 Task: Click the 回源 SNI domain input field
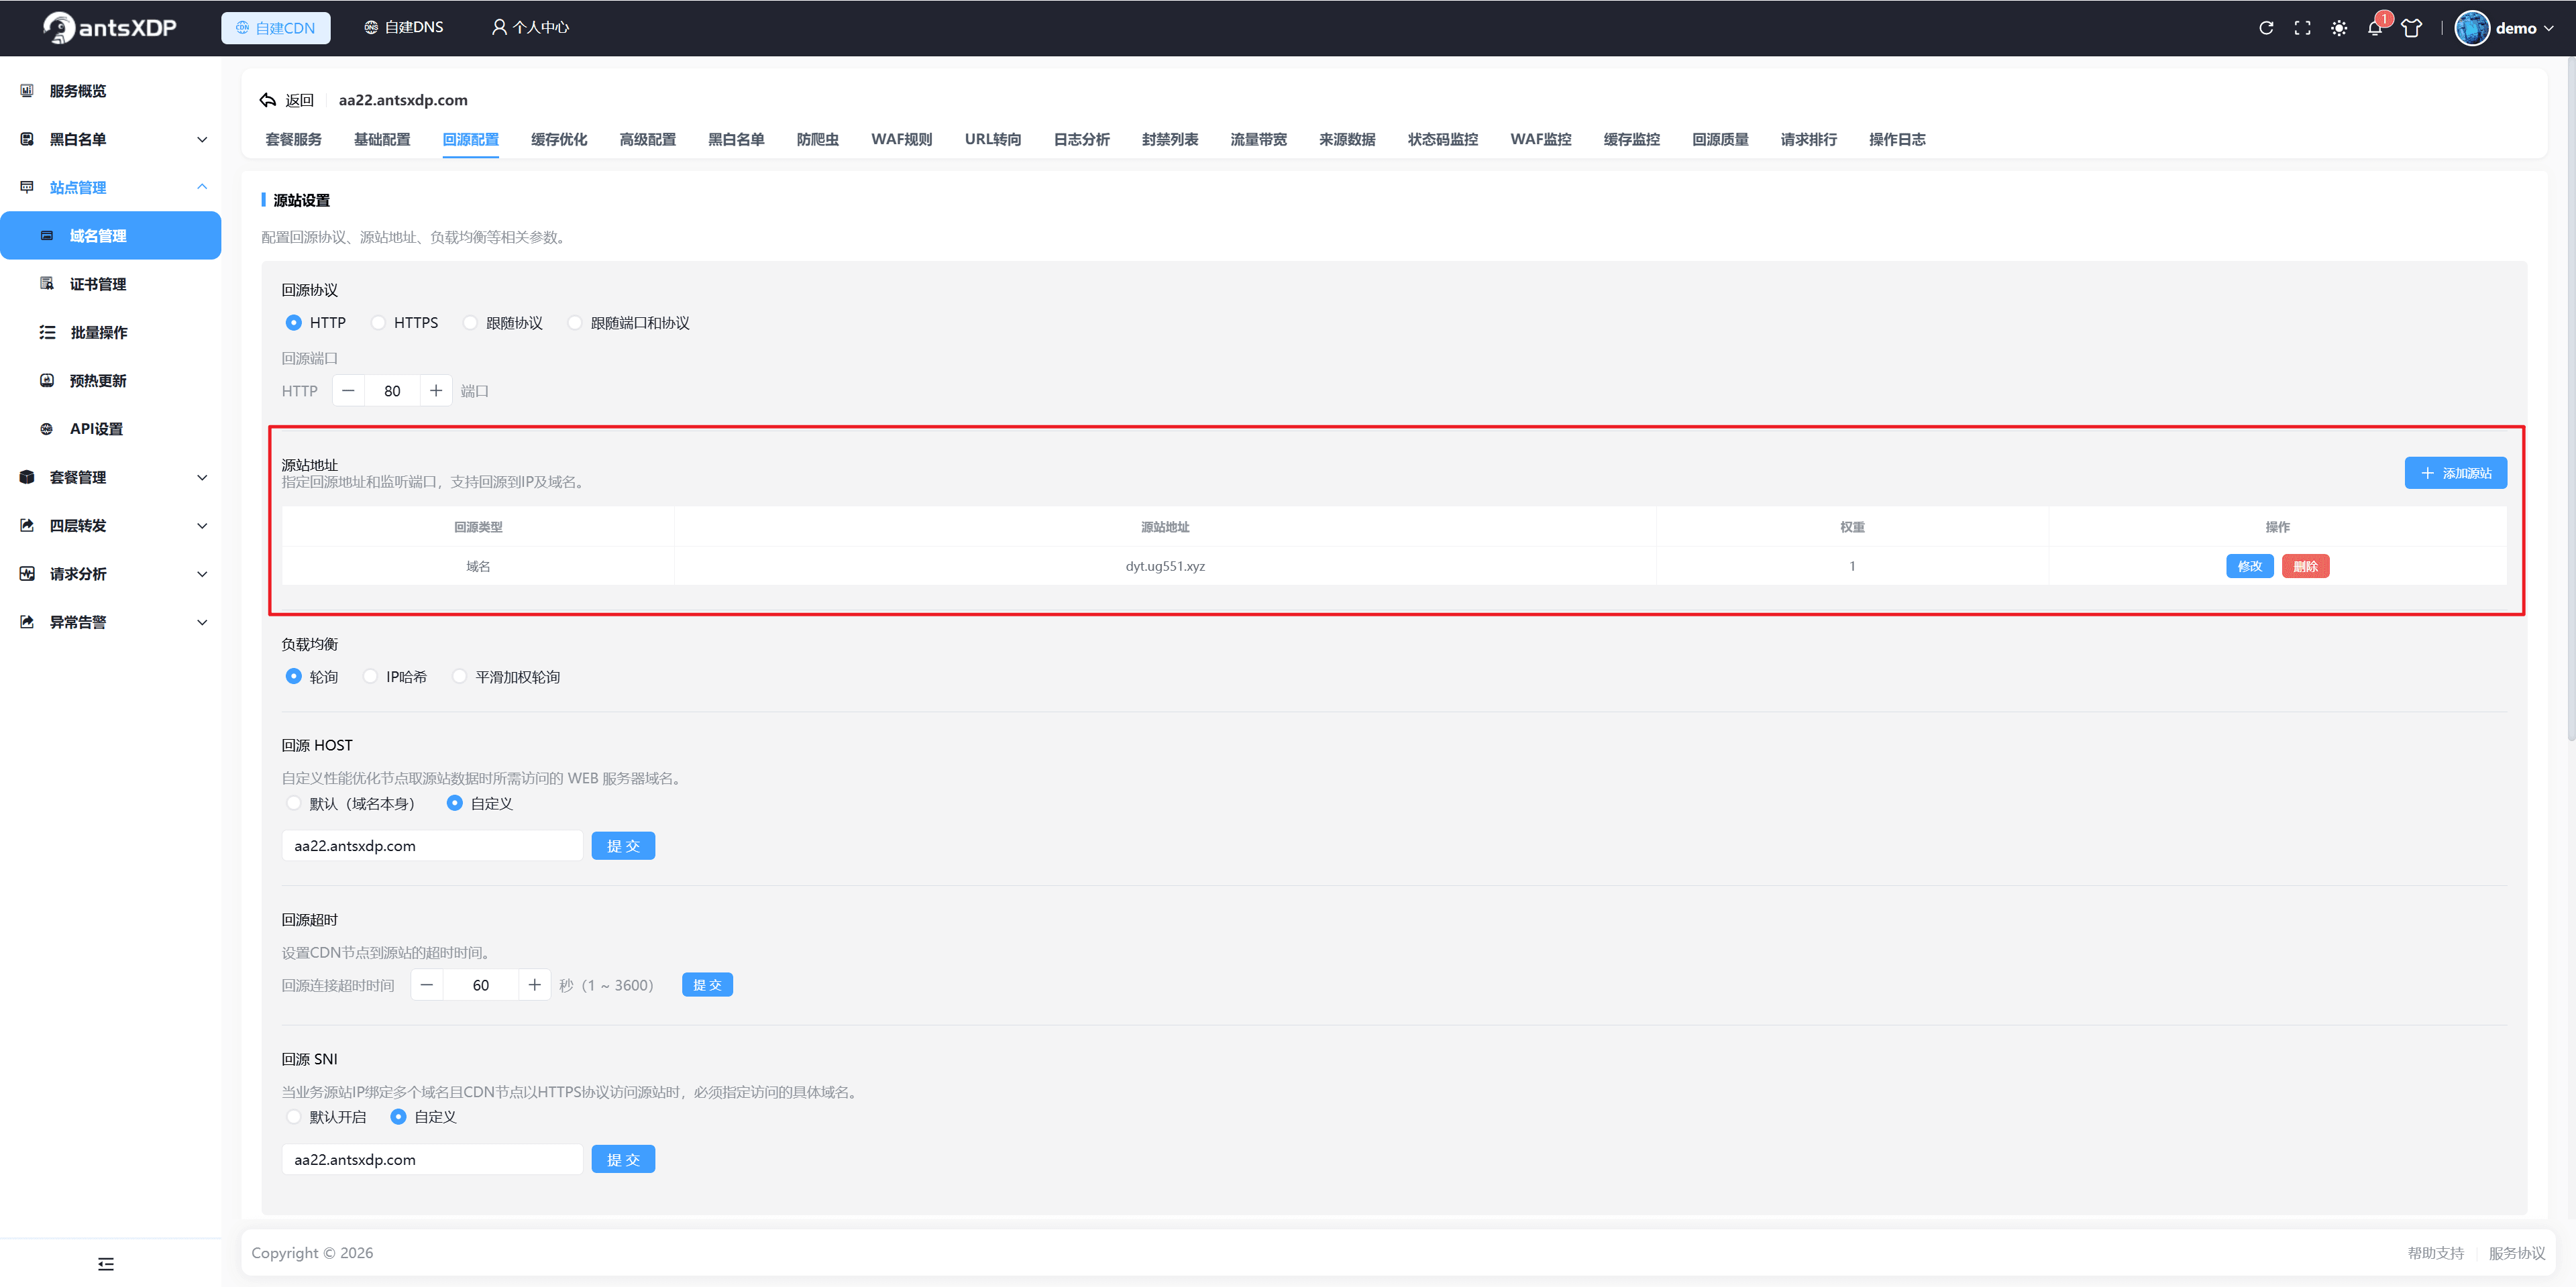pos(432,1160)
